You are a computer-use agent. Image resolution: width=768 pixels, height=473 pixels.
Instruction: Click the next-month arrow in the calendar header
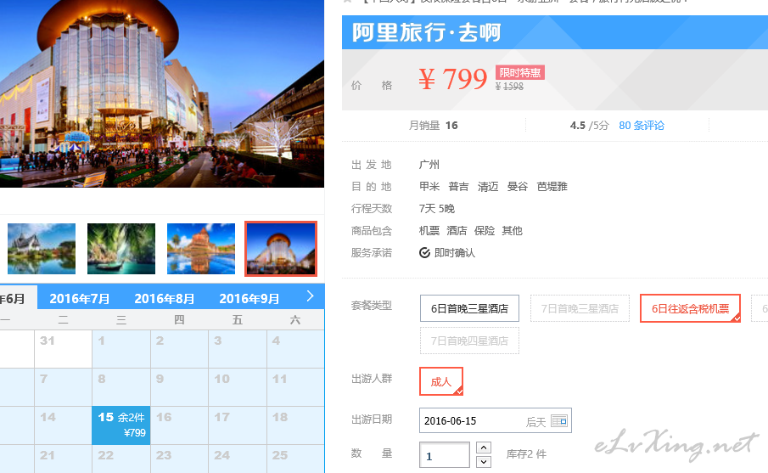(x=310, y=296)
